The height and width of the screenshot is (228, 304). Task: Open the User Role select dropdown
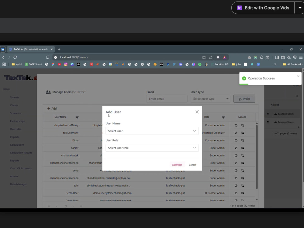tap(152, 148)
